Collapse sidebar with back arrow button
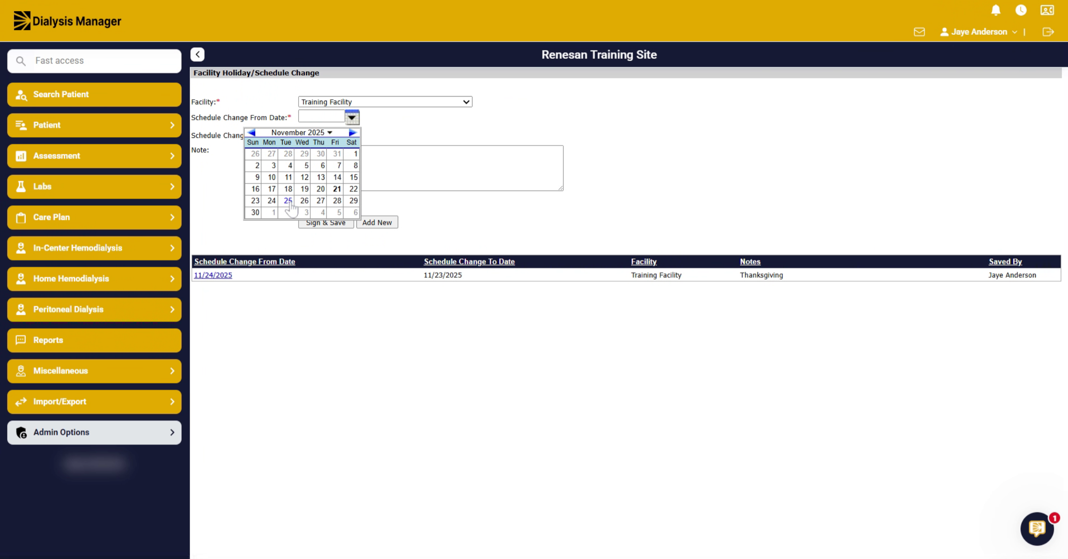 pyautogui.click(x=198, y=54)
